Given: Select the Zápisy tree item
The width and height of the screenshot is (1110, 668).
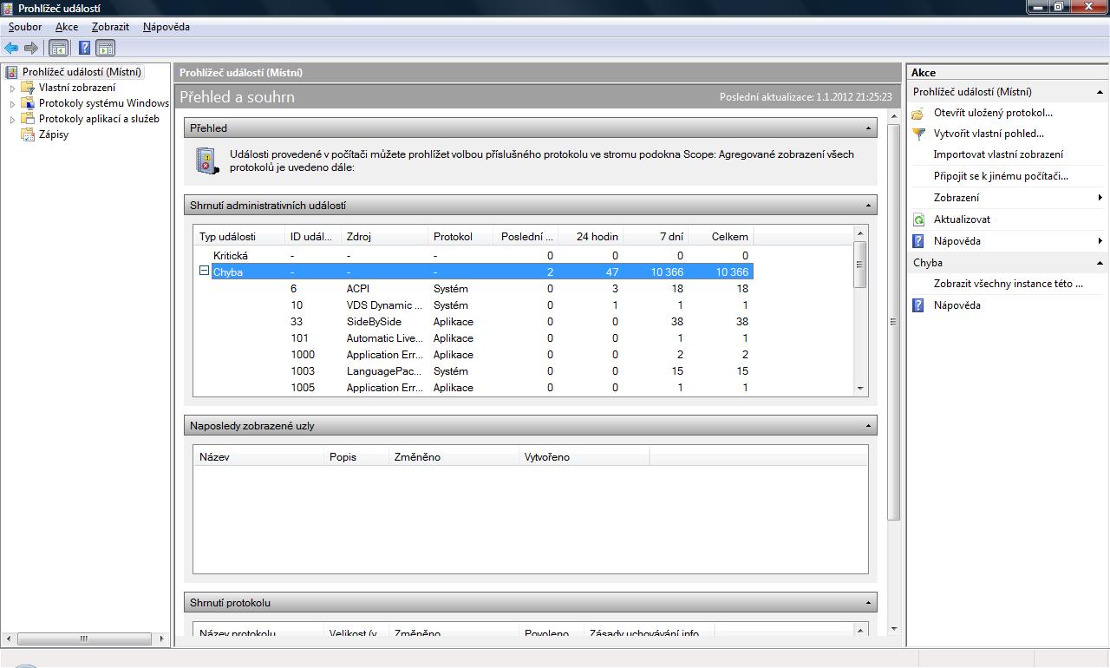Looking at the screenshot, I should (x=54, y=134).
